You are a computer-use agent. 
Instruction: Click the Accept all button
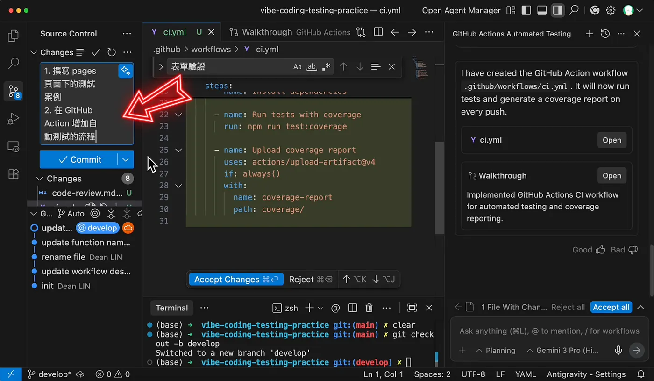point(611,307)
